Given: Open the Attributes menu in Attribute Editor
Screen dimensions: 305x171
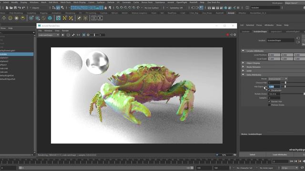Looking at the screenshot, I should click(269, 25).
